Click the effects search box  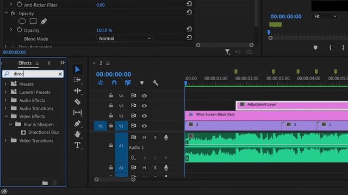(x=33, y=74)
